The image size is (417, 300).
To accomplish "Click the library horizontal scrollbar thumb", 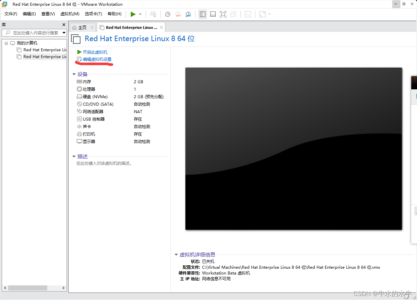I will tap(28, 288).
